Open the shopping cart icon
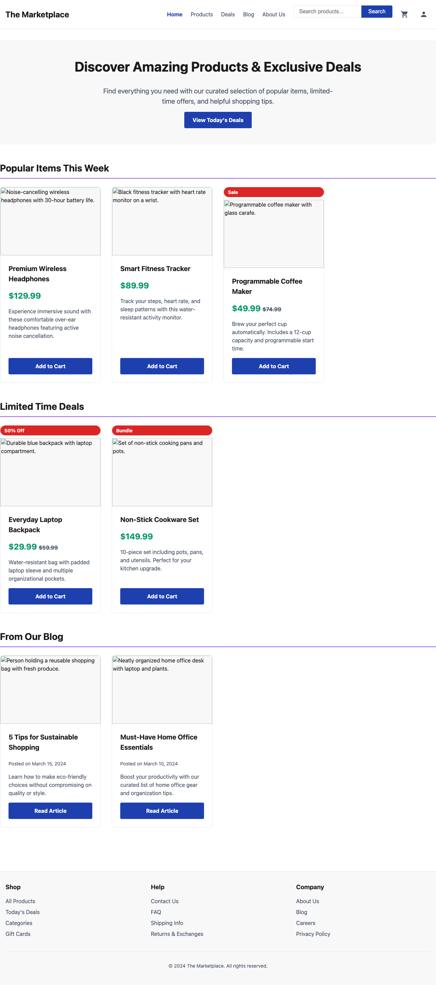The width and height of the screenshot is (436, 985). (x=405, y=14)
